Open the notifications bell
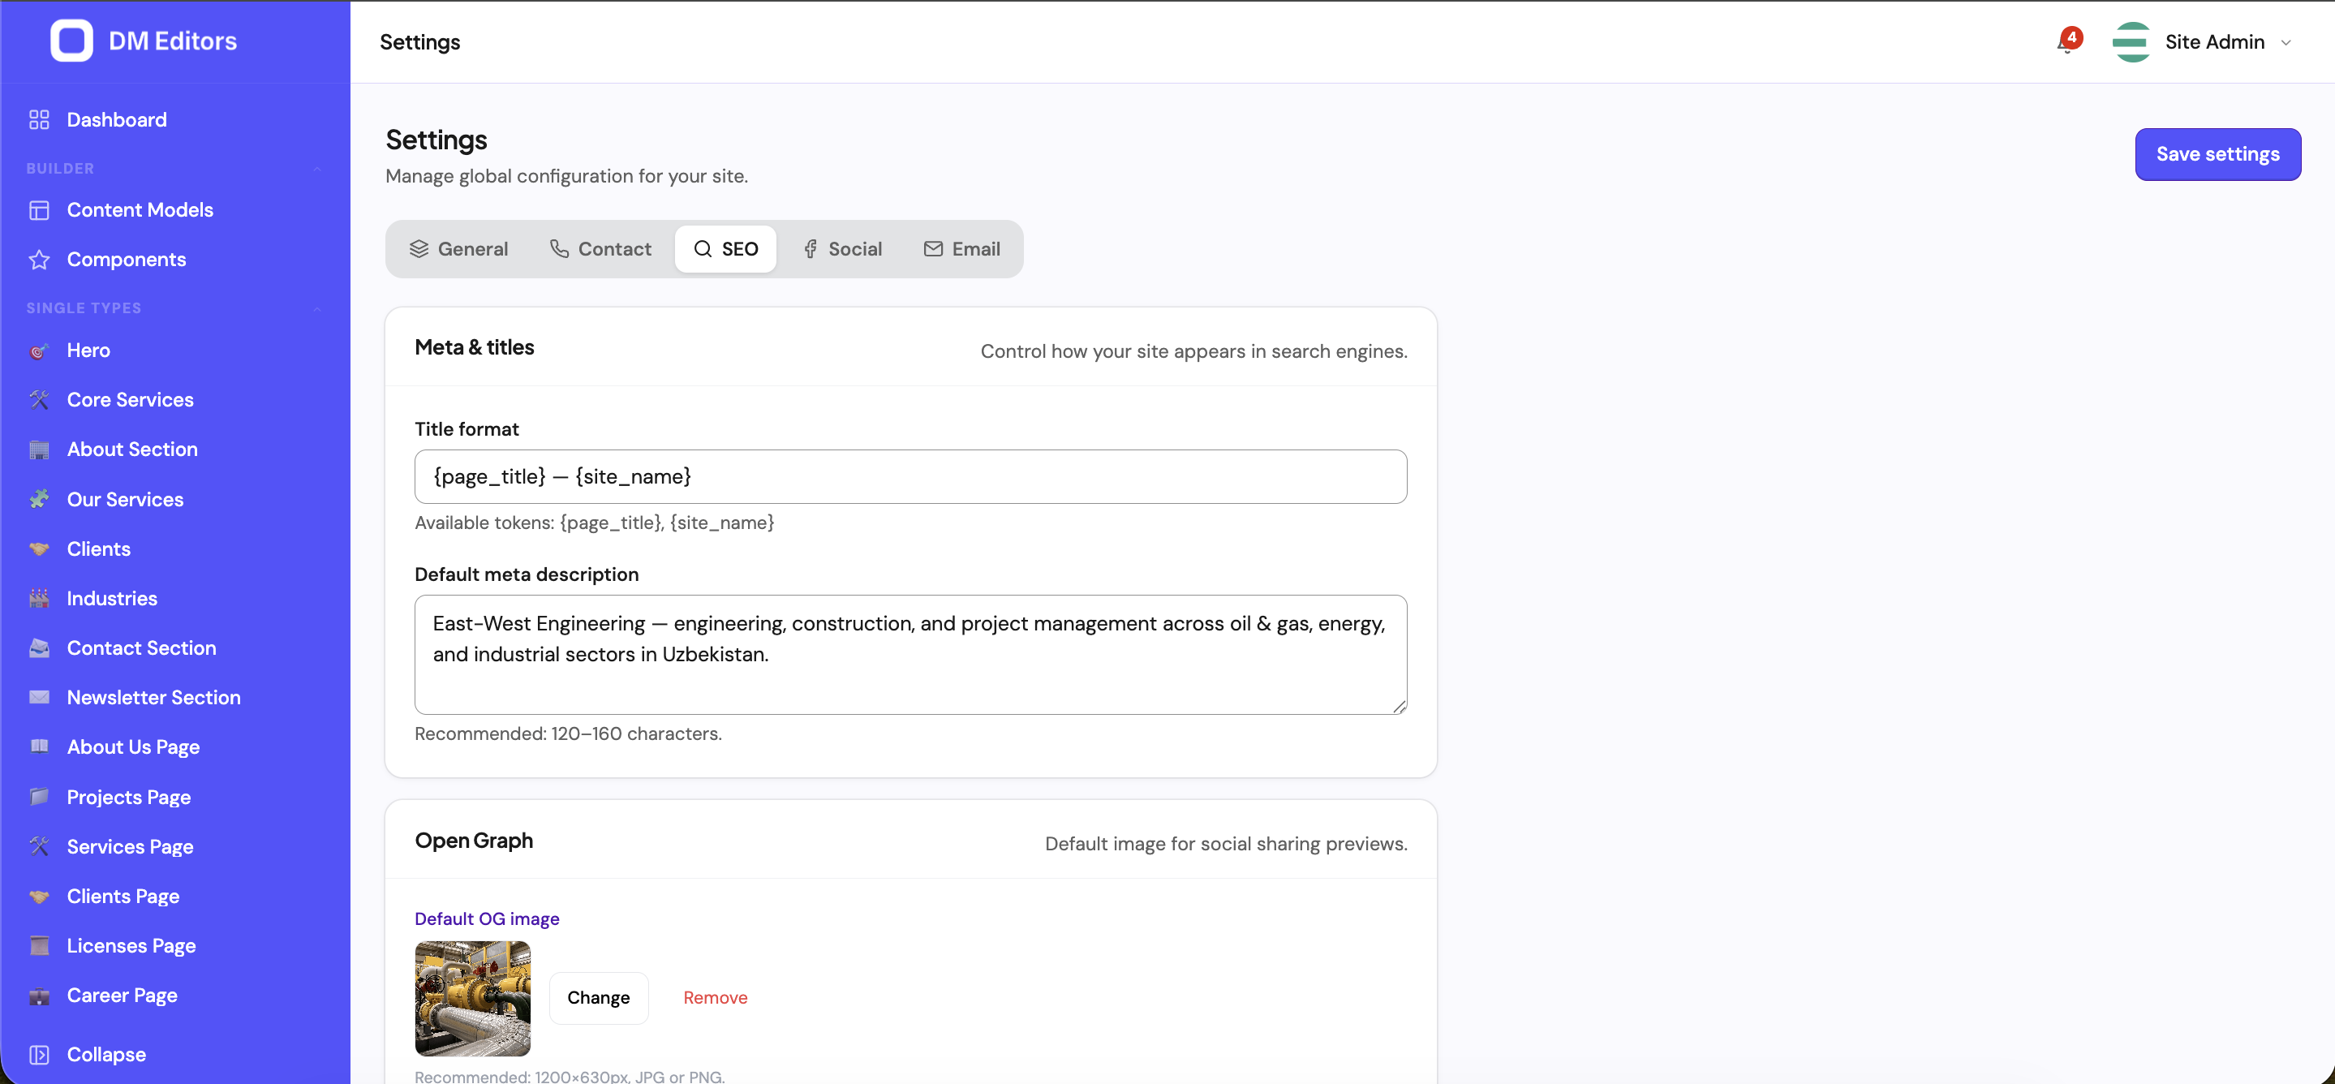Screen dimensions: 2335x1084 (x=2067, y=41)
